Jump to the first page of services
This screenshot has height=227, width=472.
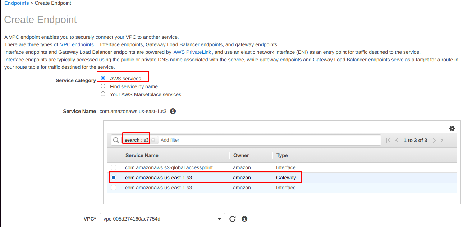tap(388, 140)
